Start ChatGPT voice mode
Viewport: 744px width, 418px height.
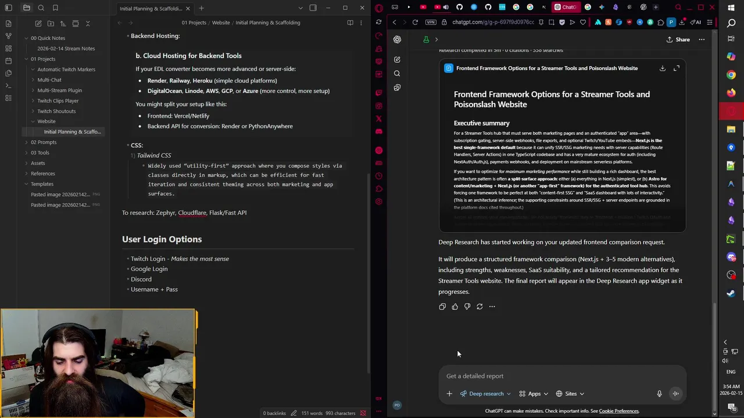tap(675, 394)
